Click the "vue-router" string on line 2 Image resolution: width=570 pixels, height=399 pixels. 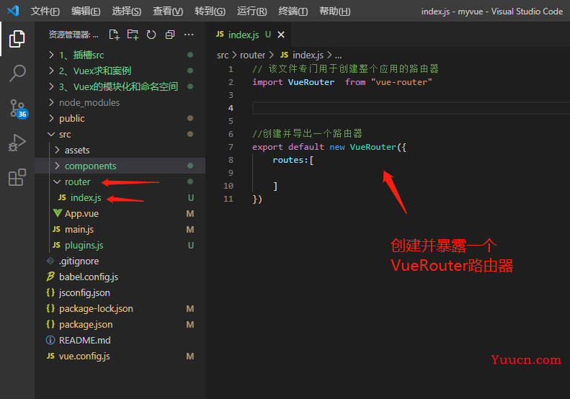tap(401, 82)
